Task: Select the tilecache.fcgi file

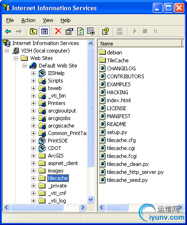Action: click(x=122, y=156)
